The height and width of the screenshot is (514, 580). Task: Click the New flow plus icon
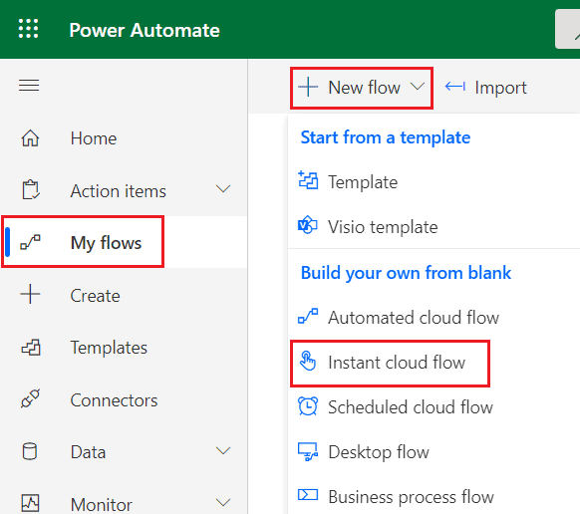pyautogui.click(x=308, y=87)
